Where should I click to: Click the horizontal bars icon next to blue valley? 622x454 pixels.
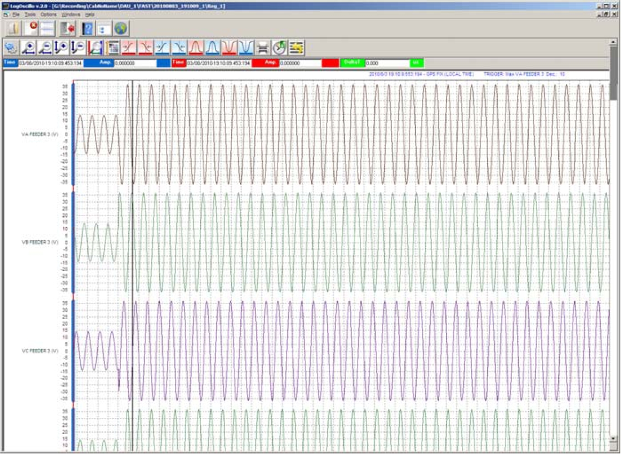(263, 48)
